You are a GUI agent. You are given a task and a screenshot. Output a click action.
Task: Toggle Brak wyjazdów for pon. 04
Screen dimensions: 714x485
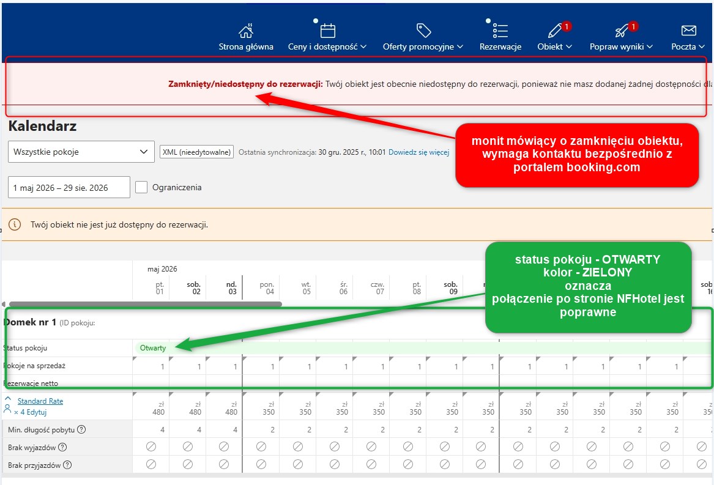tap(261, 446)
